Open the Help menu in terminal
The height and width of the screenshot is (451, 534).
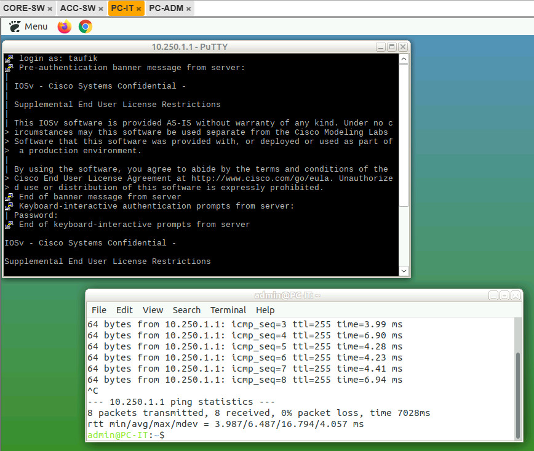[265, 310]
